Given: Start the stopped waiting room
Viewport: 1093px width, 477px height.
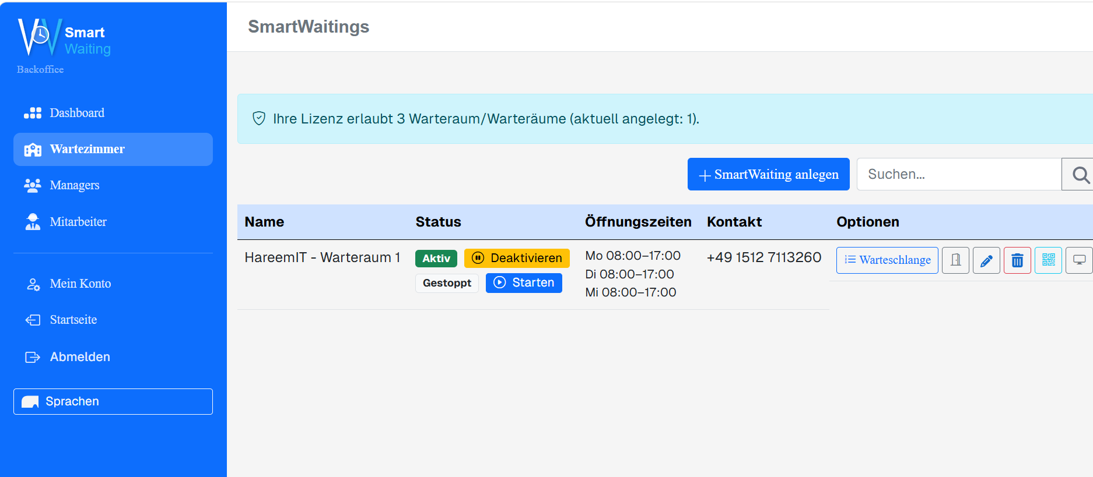Looking at the screenshot, I should point(524,282).
